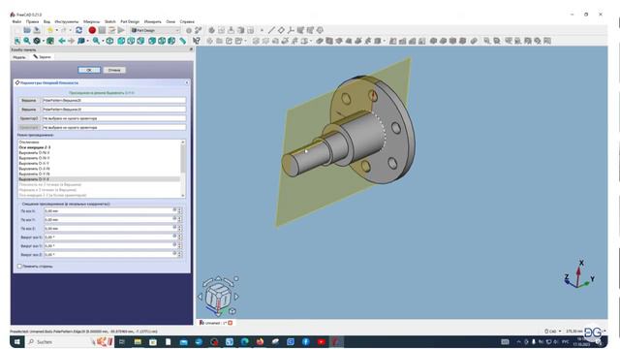Viewport: 620px width, 349px height.
Task: Click the Fit selection magnifier icon
Action: pyautogui.click(x=27, y=41)
